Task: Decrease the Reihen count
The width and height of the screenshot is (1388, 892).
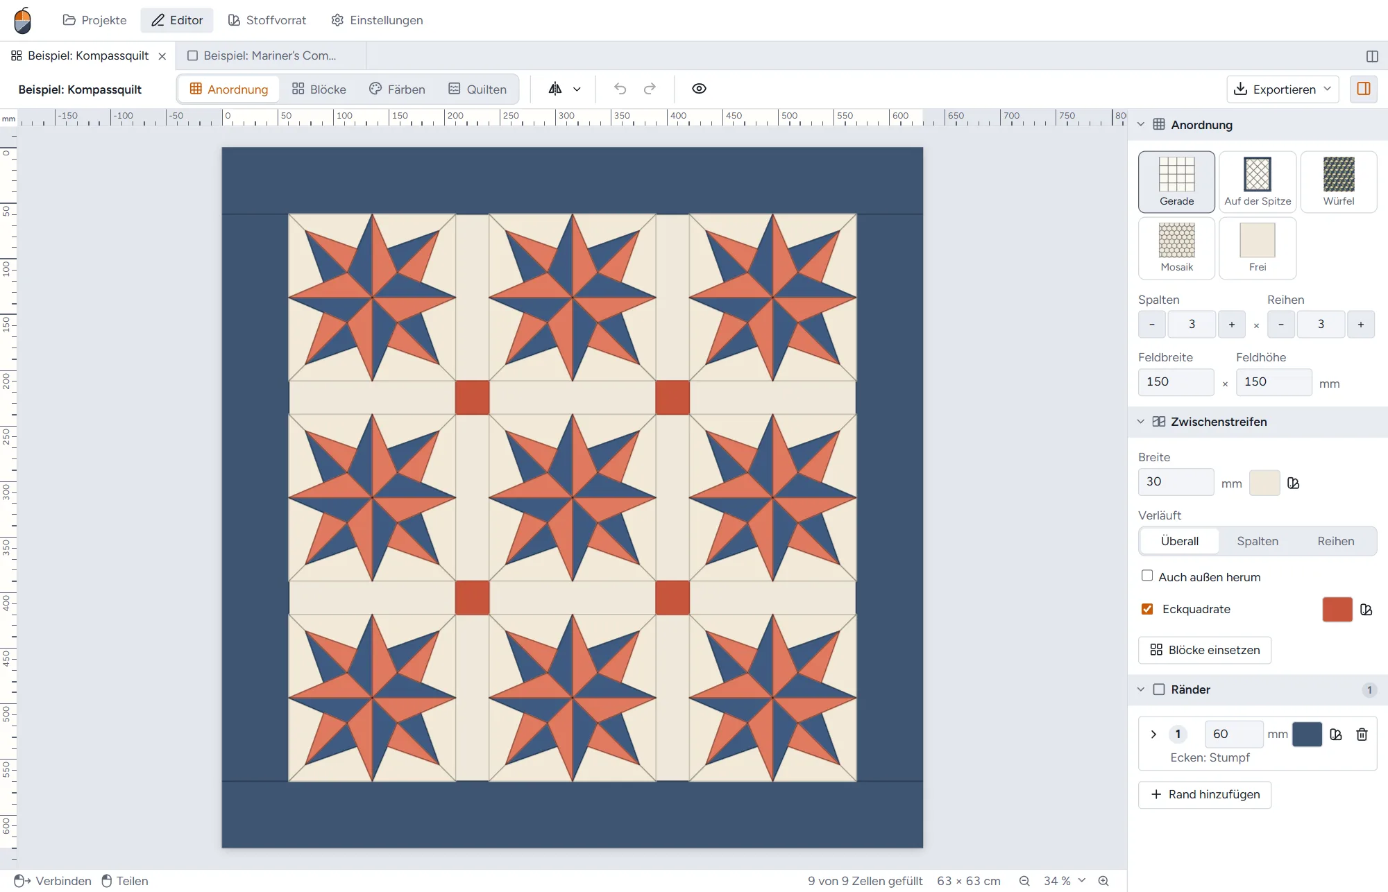Action: pyautogui.click(x=1281, y=324)
